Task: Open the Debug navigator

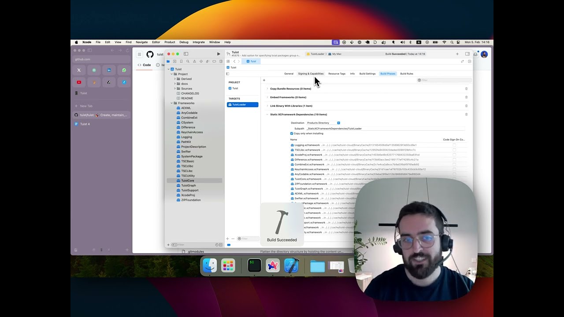Action: [x=208, y=61]
